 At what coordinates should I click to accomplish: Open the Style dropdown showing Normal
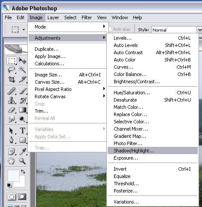pos(200,30)
